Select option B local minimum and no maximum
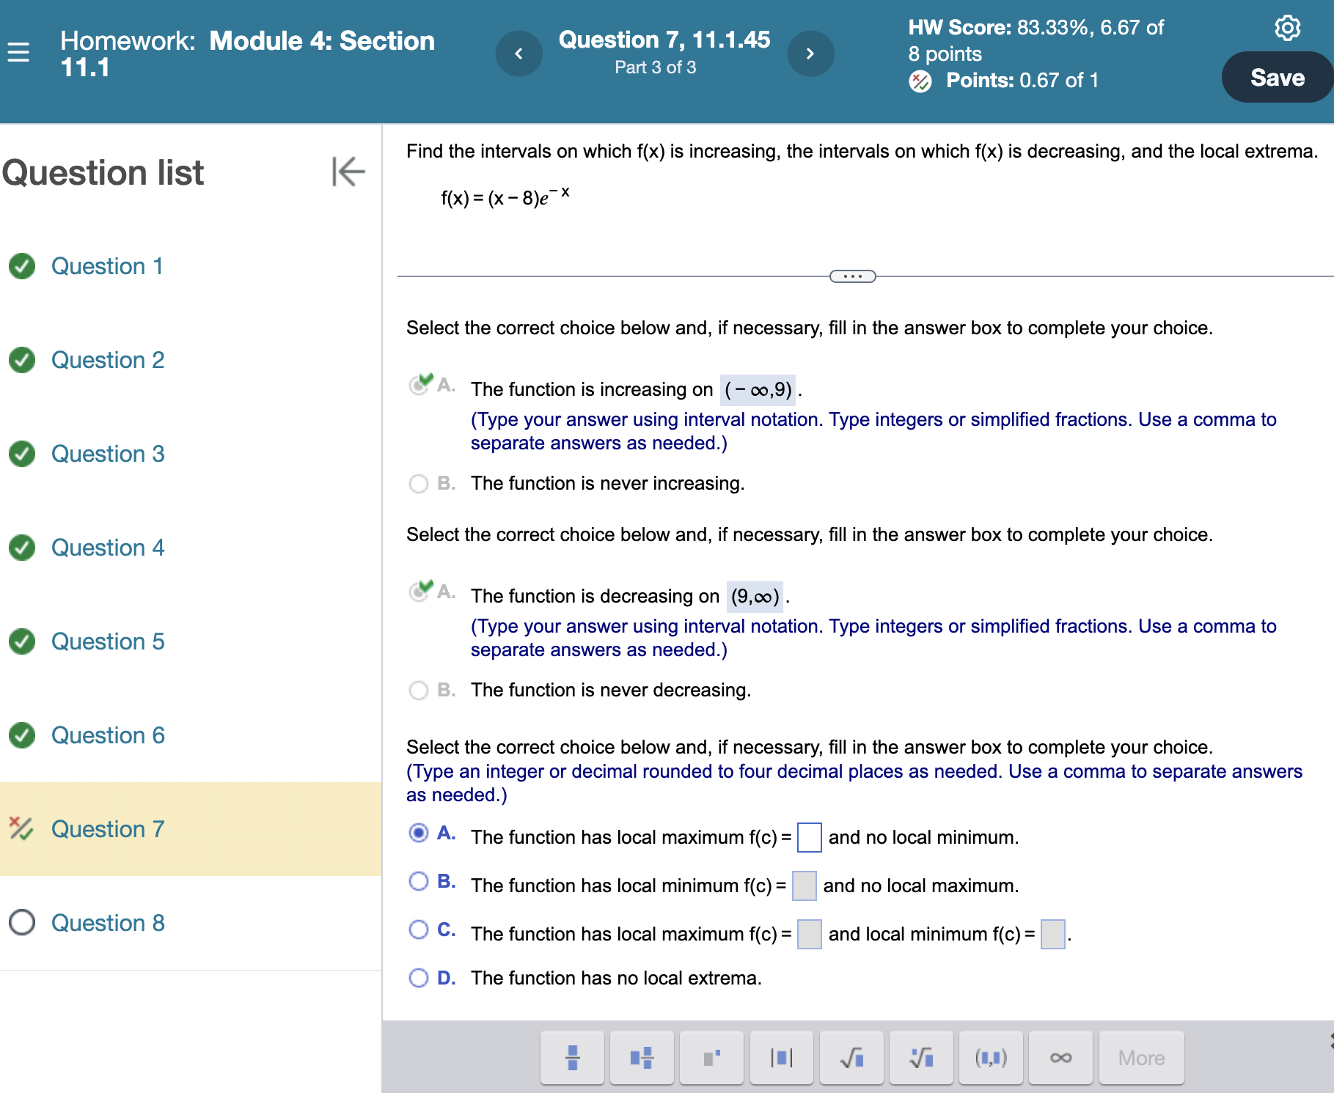The width and height of the screenshot is (1334, 1093). coord(419,881)
